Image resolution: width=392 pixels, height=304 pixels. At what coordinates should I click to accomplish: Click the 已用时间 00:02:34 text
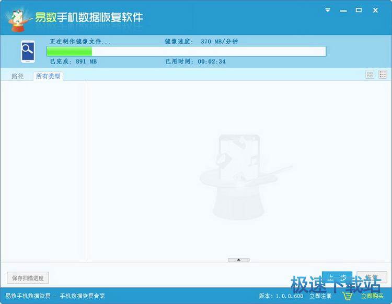pos(195,62)
